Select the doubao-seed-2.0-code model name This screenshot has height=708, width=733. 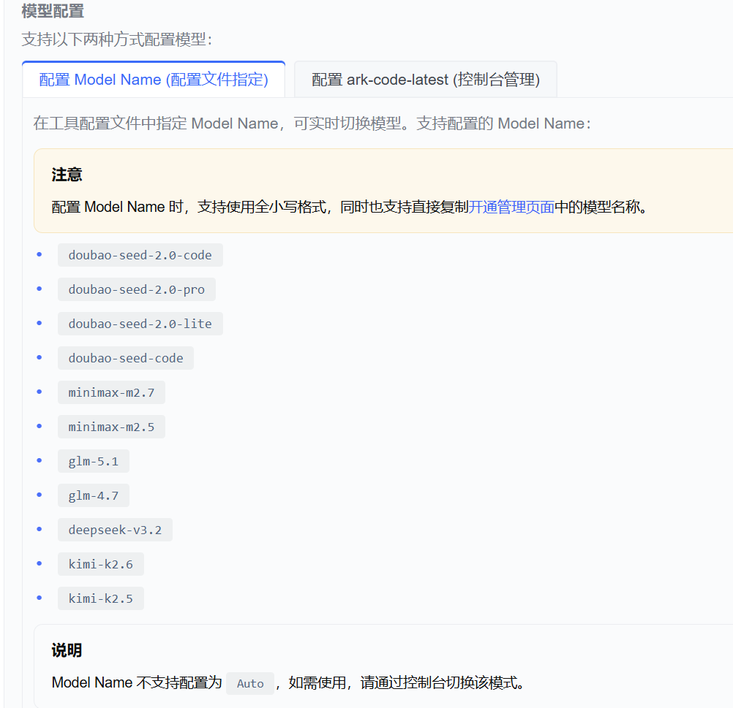tap(140, 254)
